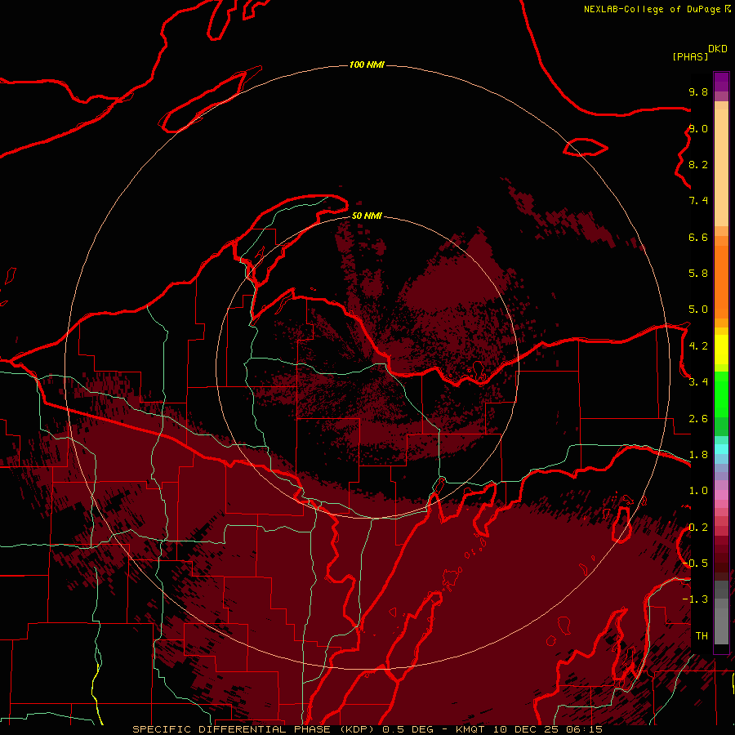Select the 5.0 scale value
This screenshot has height=735, width=735.
tap(698, 310)
